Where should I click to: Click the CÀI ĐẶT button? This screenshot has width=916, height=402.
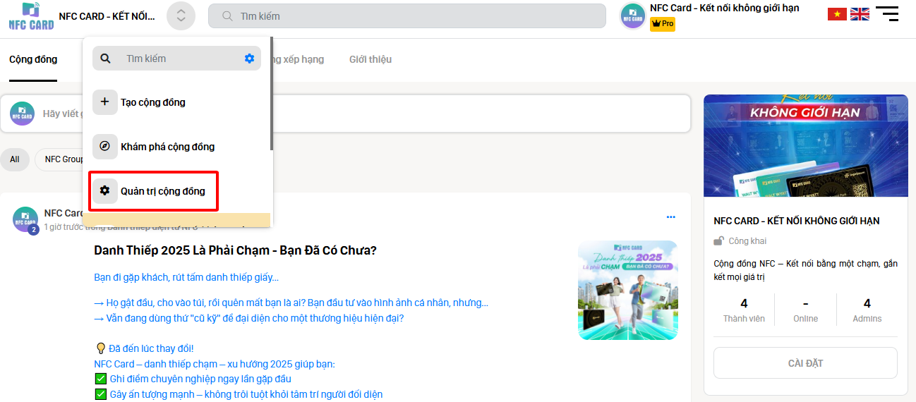tap(805, 363)
